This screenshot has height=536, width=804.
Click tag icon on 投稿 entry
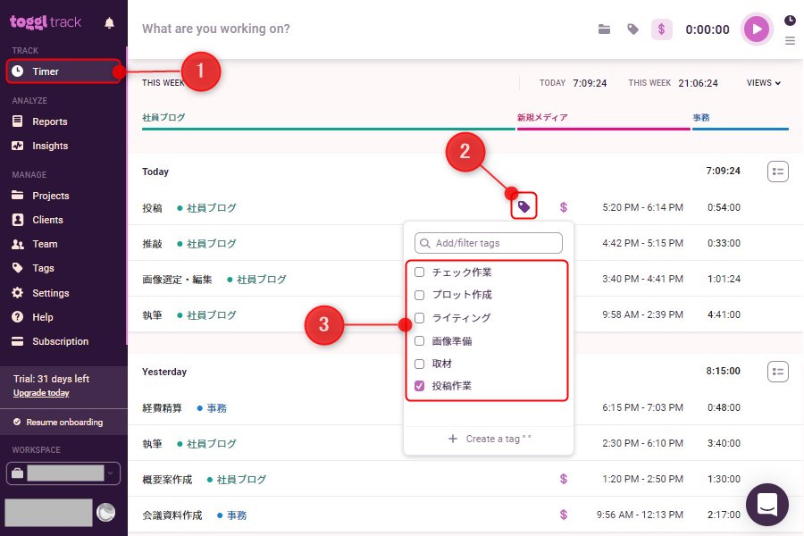(x=523, y=206)
